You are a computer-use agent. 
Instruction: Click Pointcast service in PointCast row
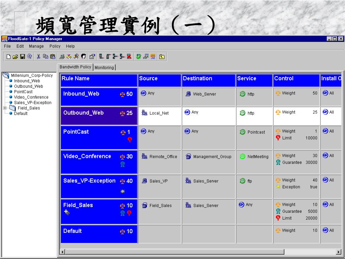pos(252,132)
